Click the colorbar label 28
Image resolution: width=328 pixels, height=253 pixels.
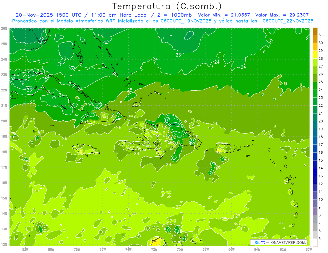321,59
